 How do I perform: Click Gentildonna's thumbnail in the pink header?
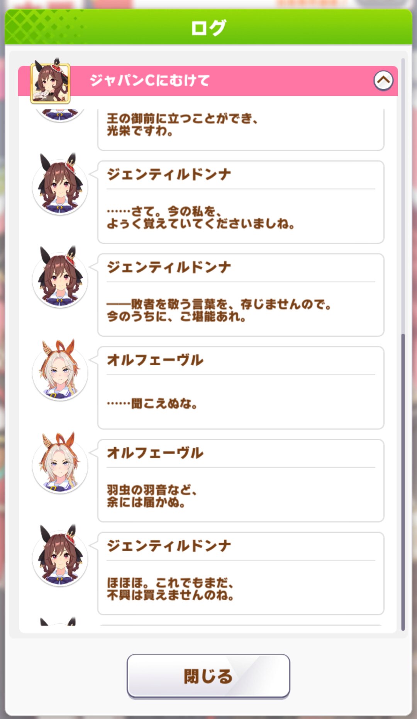tap(50, 82)
